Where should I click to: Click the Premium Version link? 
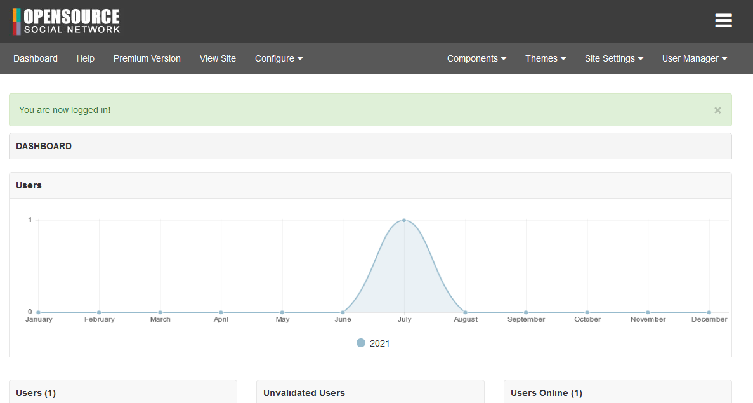(147, 58)
